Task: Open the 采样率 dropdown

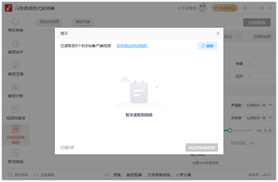Action: [259, 118]
